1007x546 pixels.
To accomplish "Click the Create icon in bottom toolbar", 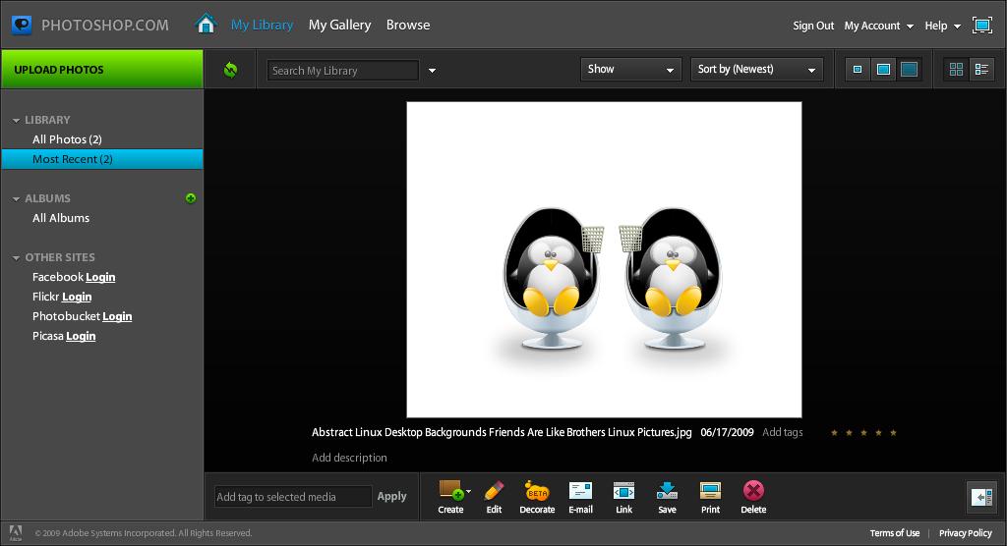I will (x=450, y=492).
